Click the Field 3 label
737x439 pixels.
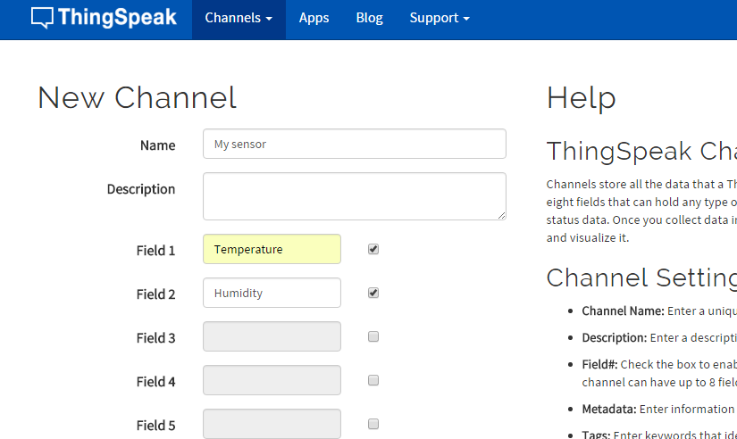click(155, 337)
